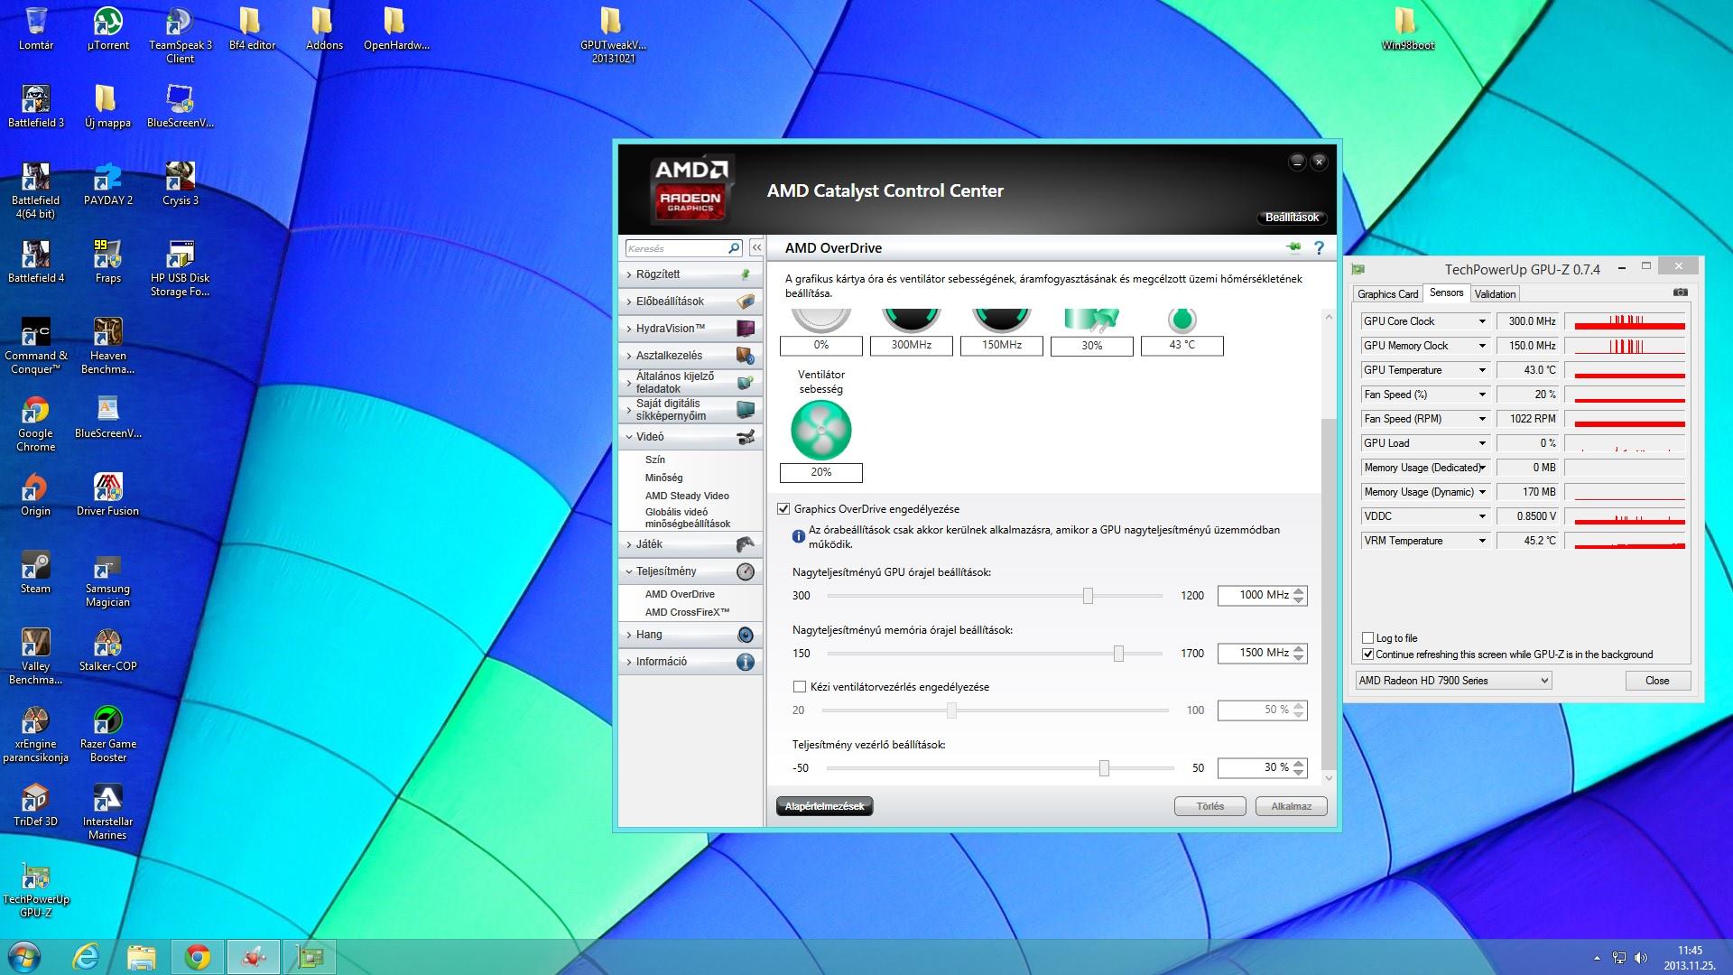Click the Alkalmaz button

click(1291, 806)
